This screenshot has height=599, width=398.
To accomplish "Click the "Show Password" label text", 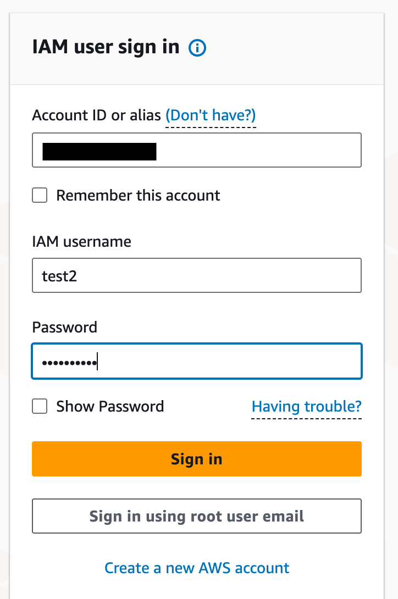I will click(110, 406).
